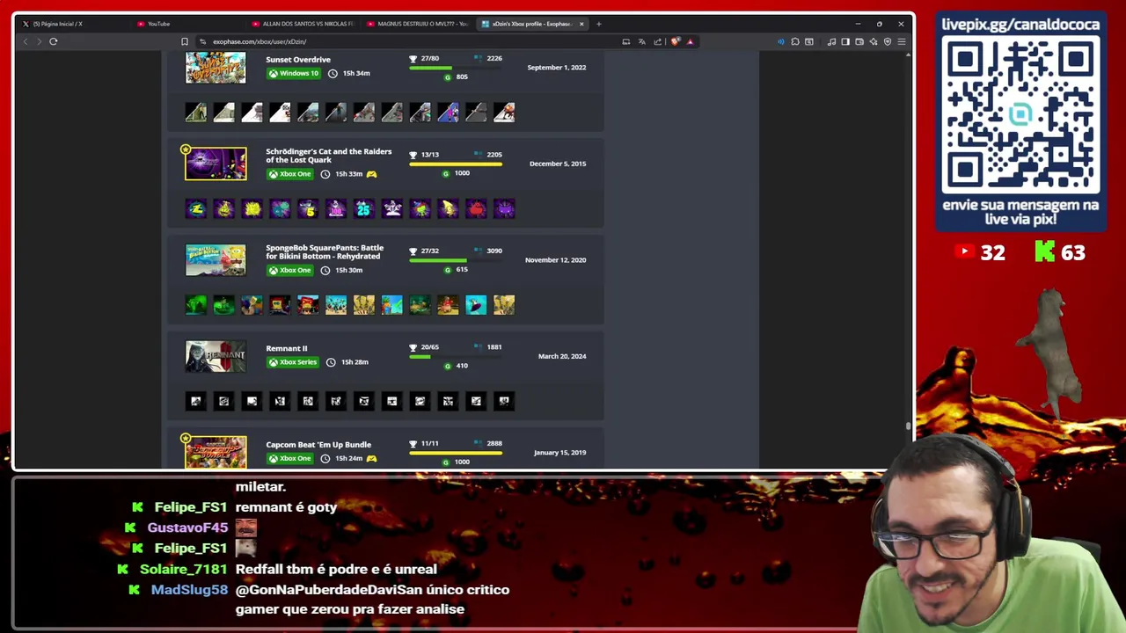
Task: Click the SpongeBob cover thumbnail
Action: point(216,259)
